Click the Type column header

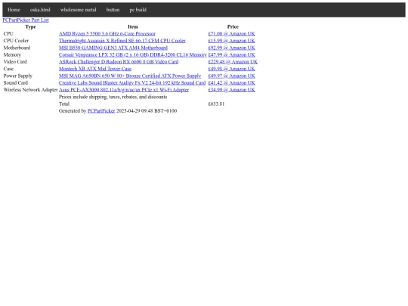30,26
